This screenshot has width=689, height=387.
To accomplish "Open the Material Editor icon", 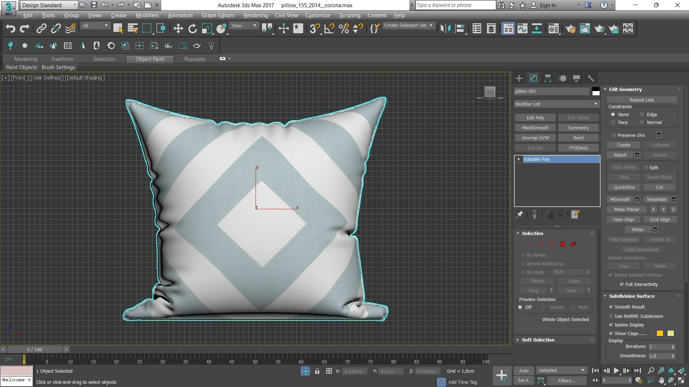I will [x=554, y=29].
